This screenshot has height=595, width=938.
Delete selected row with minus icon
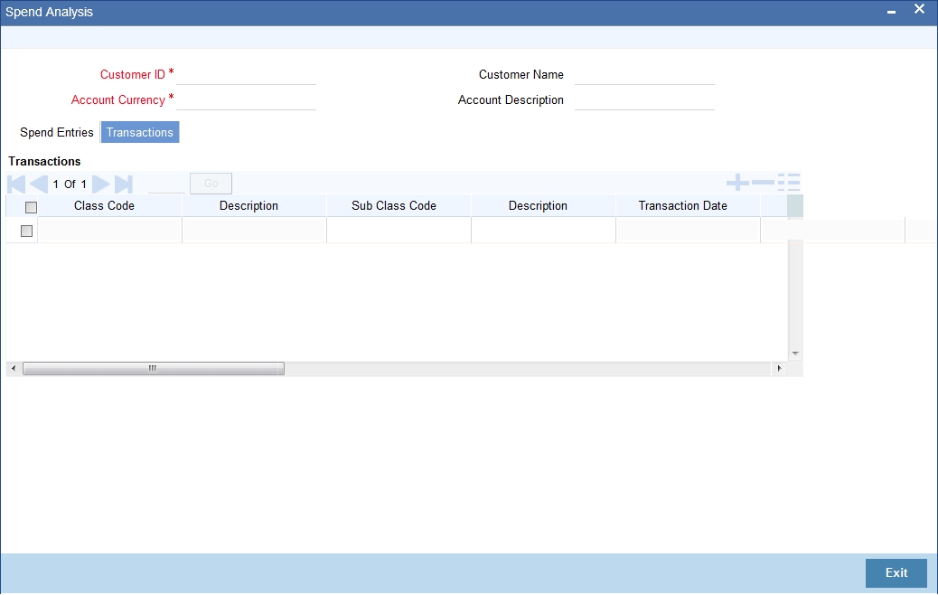(763, 183)
